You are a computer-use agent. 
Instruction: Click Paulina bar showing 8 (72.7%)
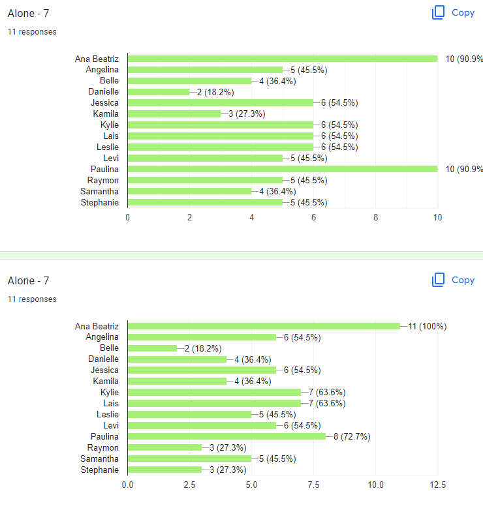227,436
